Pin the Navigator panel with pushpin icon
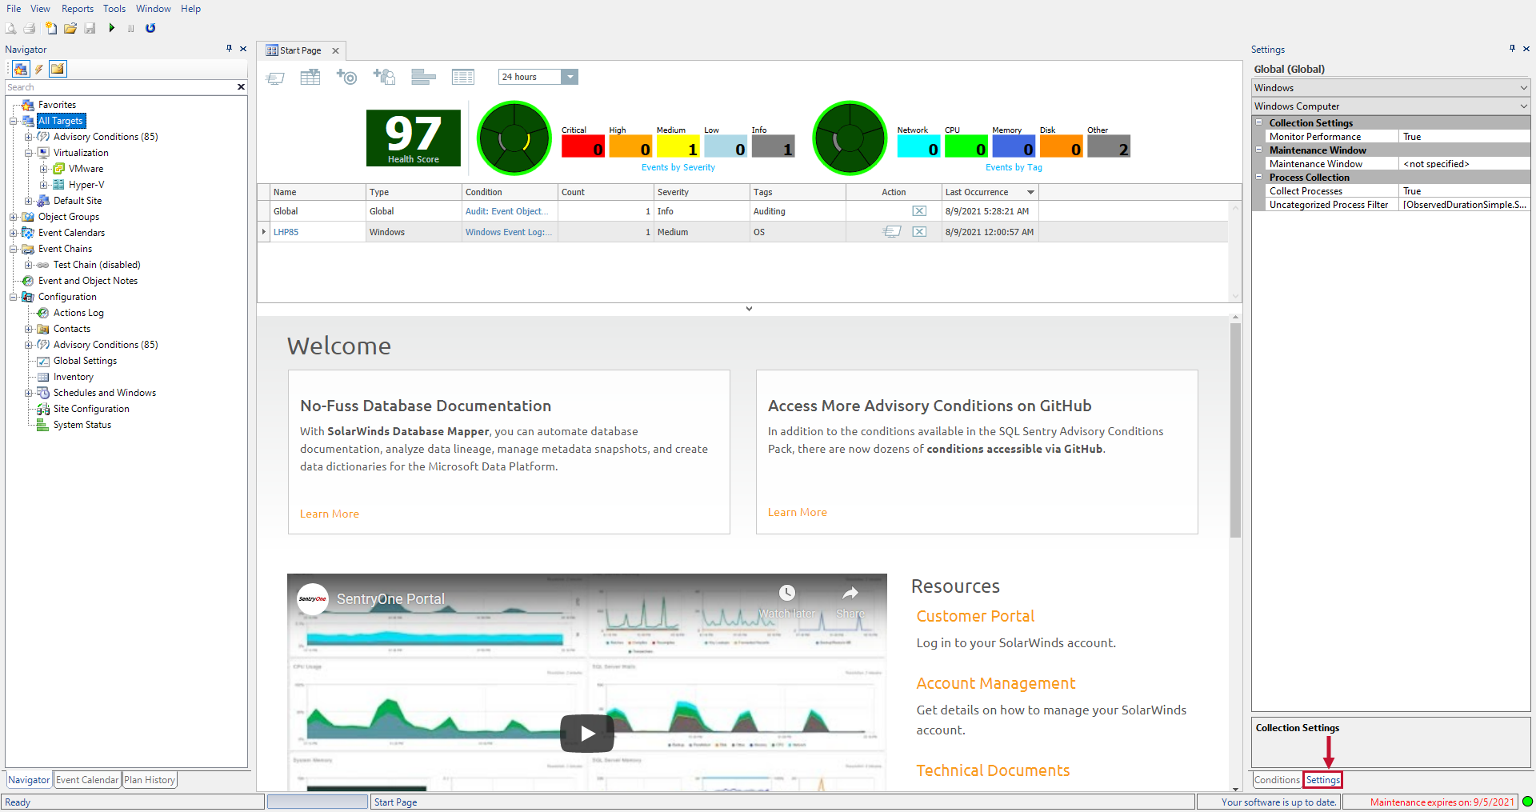 (229, 49)
